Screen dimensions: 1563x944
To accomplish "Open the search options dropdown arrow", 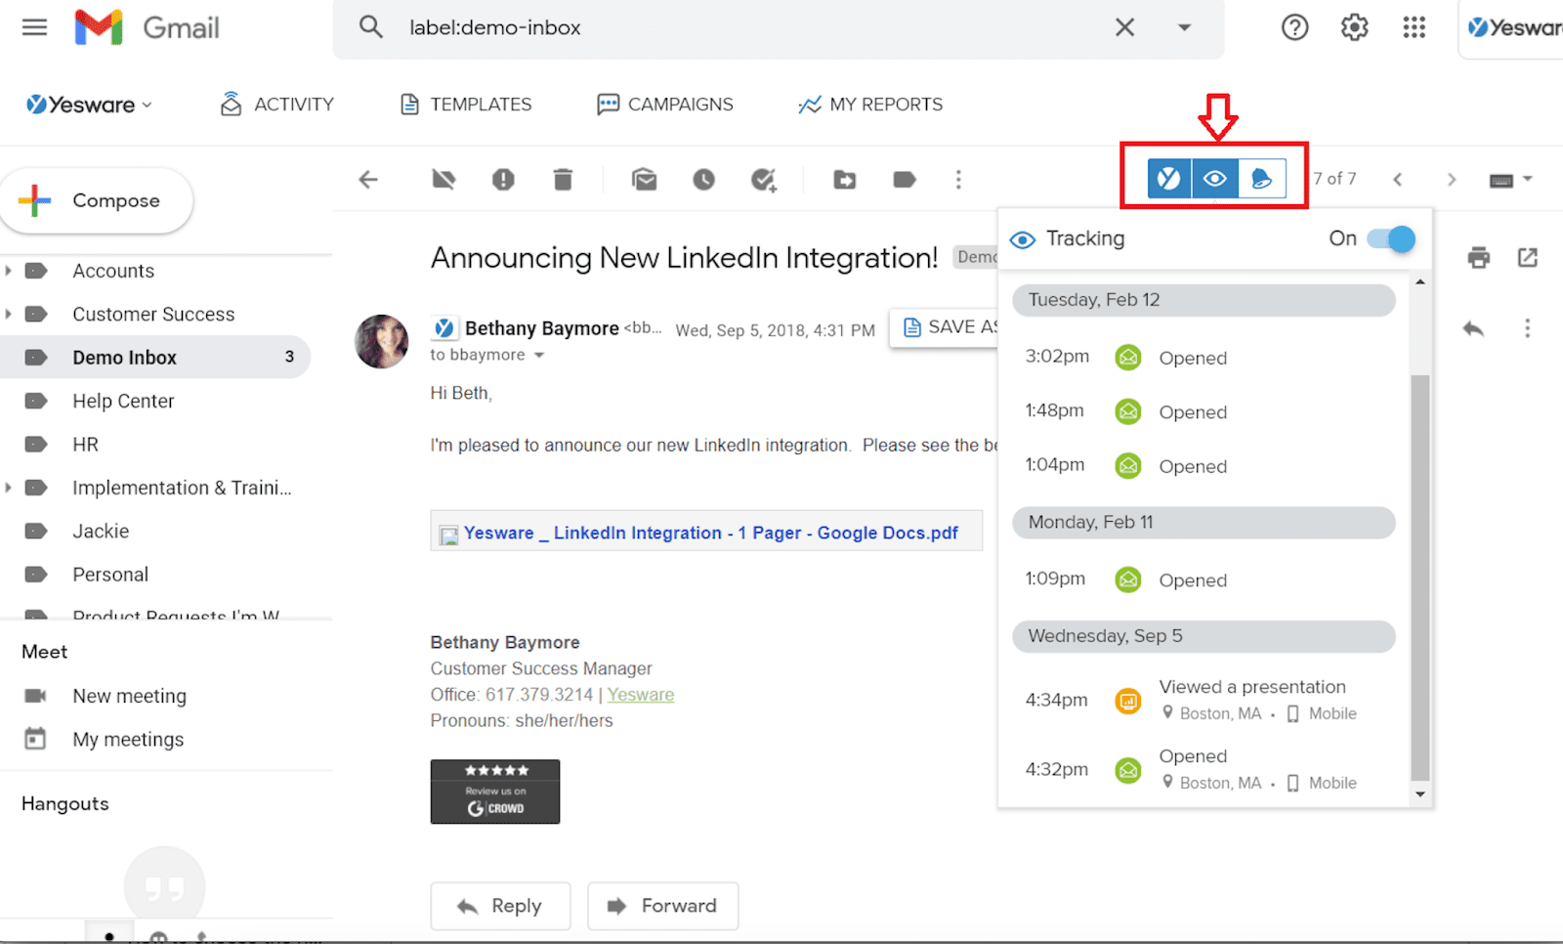I will pos(1184,27).
